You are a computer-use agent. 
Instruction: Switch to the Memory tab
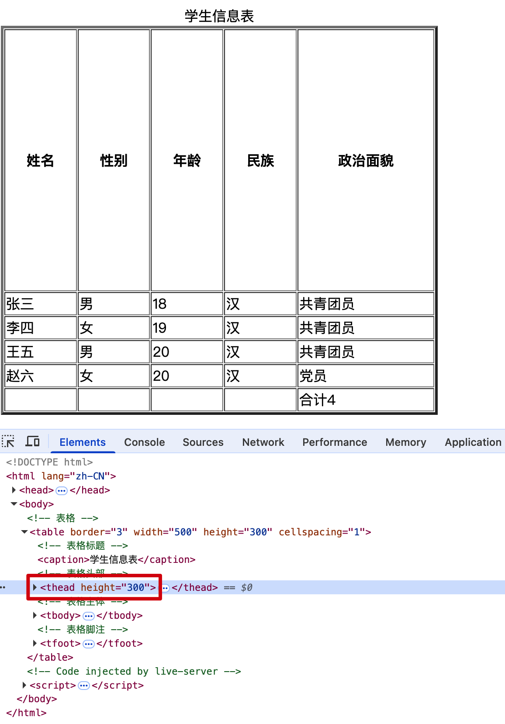click(x=406, y=442)
